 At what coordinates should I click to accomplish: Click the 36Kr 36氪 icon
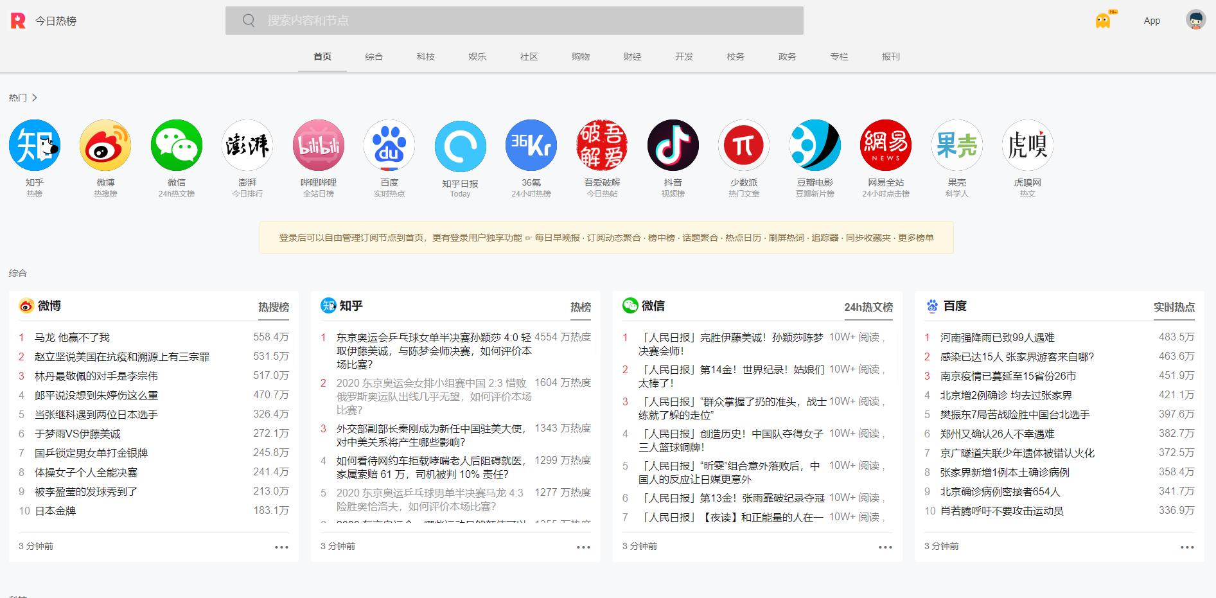[531, 145]
